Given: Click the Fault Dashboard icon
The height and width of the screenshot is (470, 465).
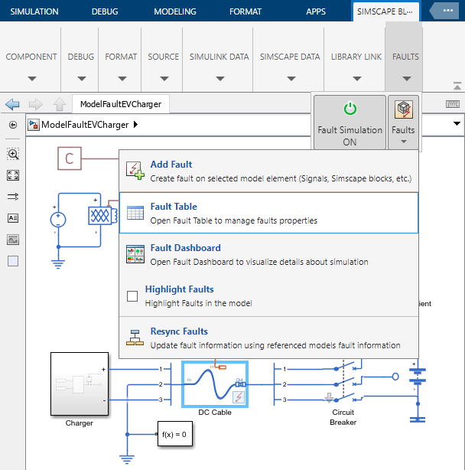Looking at the screenshot, I should [x=135, y=254].
